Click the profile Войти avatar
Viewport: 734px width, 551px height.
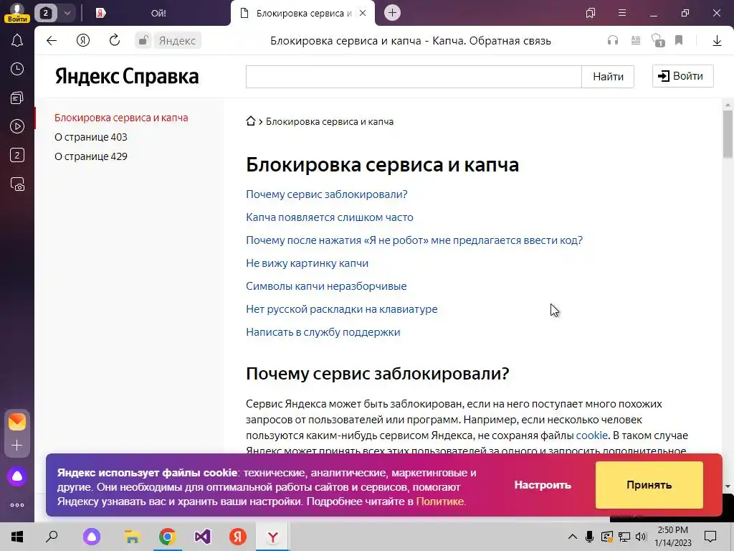point(17,13)
